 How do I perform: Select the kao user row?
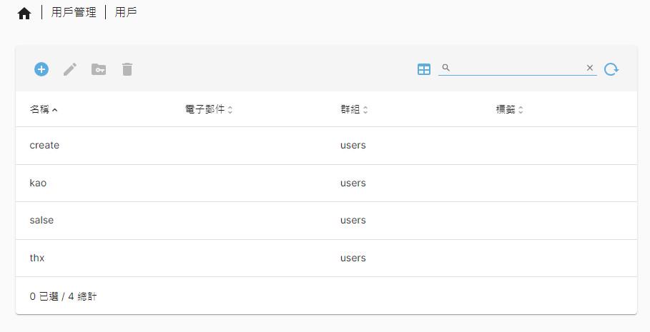pyautogui.click(x=326, y=183)
